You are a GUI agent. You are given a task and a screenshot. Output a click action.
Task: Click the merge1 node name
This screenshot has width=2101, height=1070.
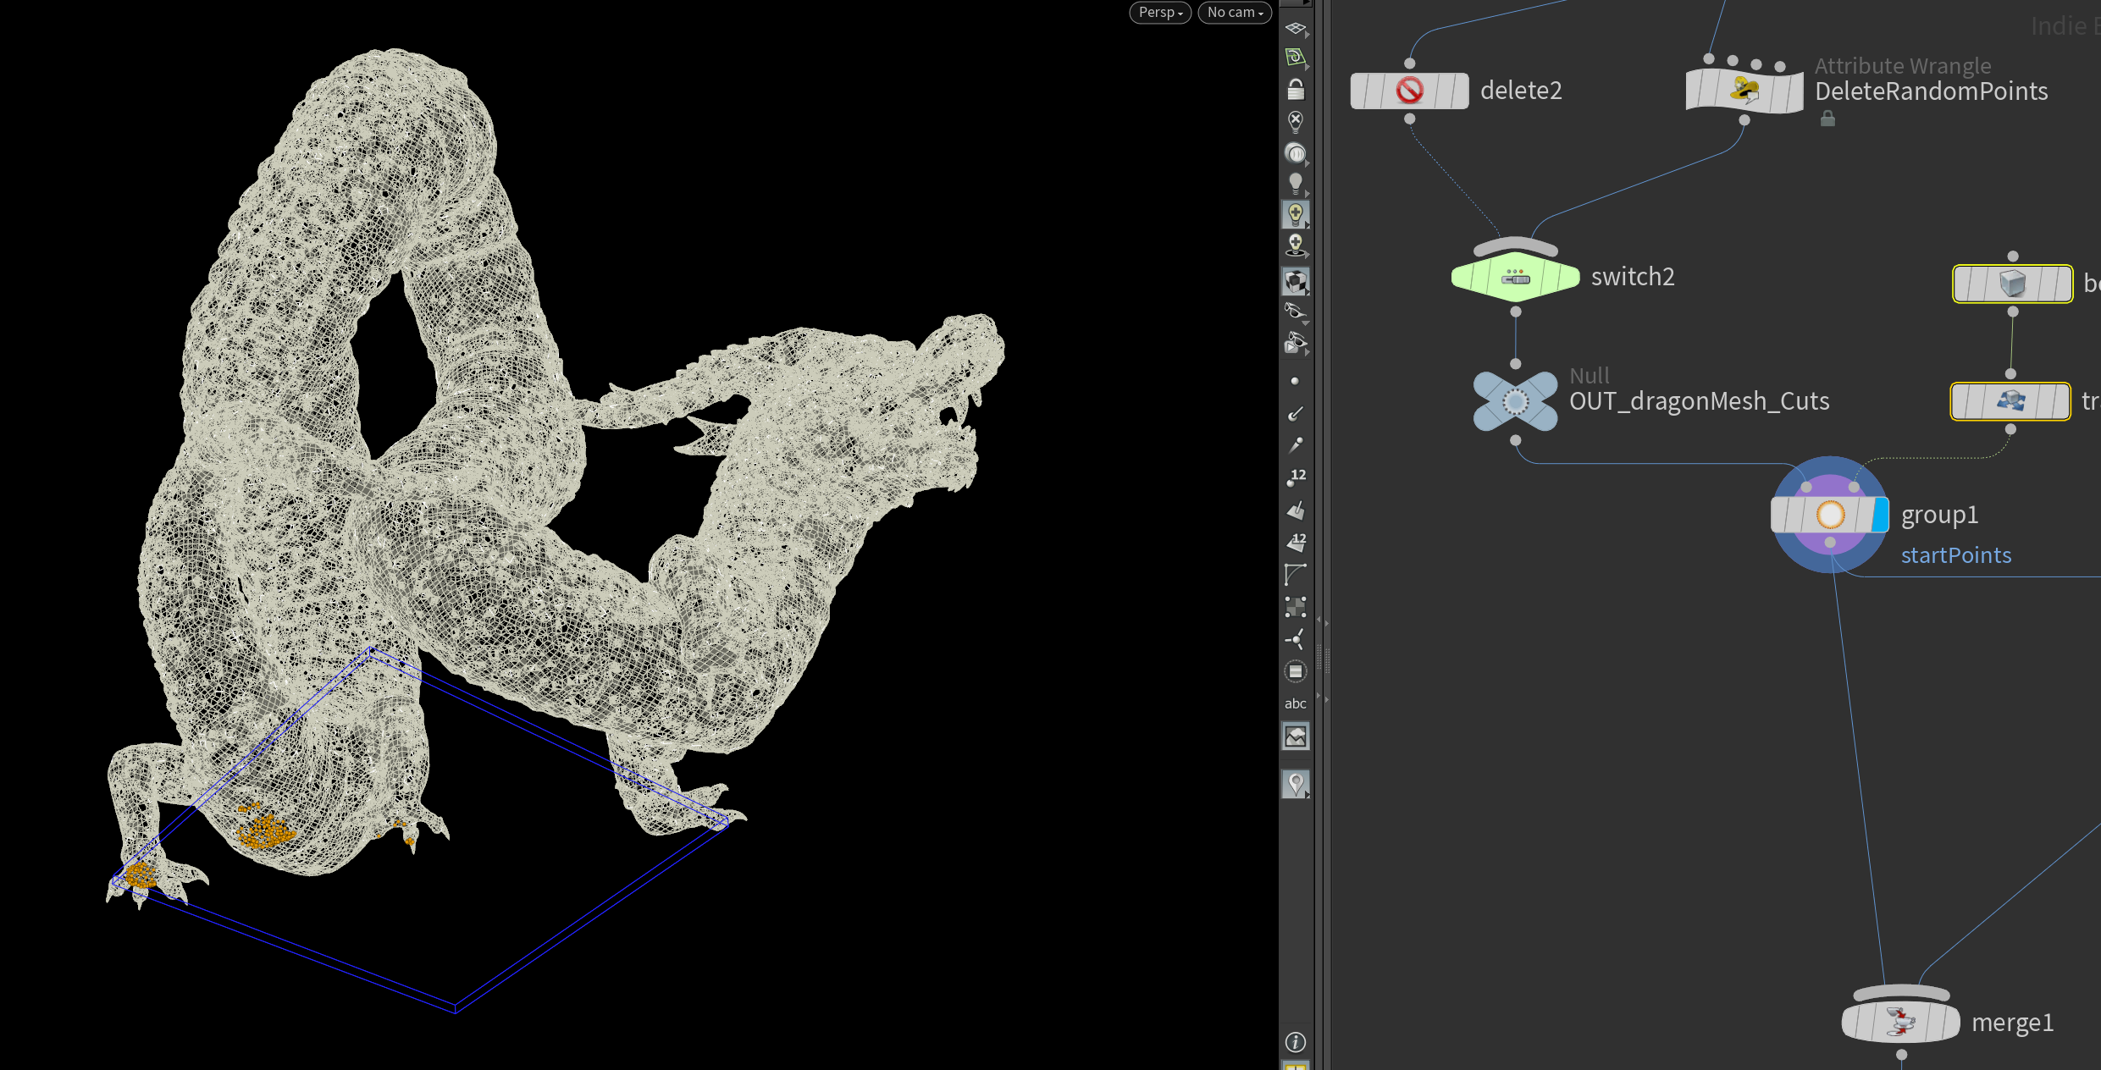[2012, 1023]
